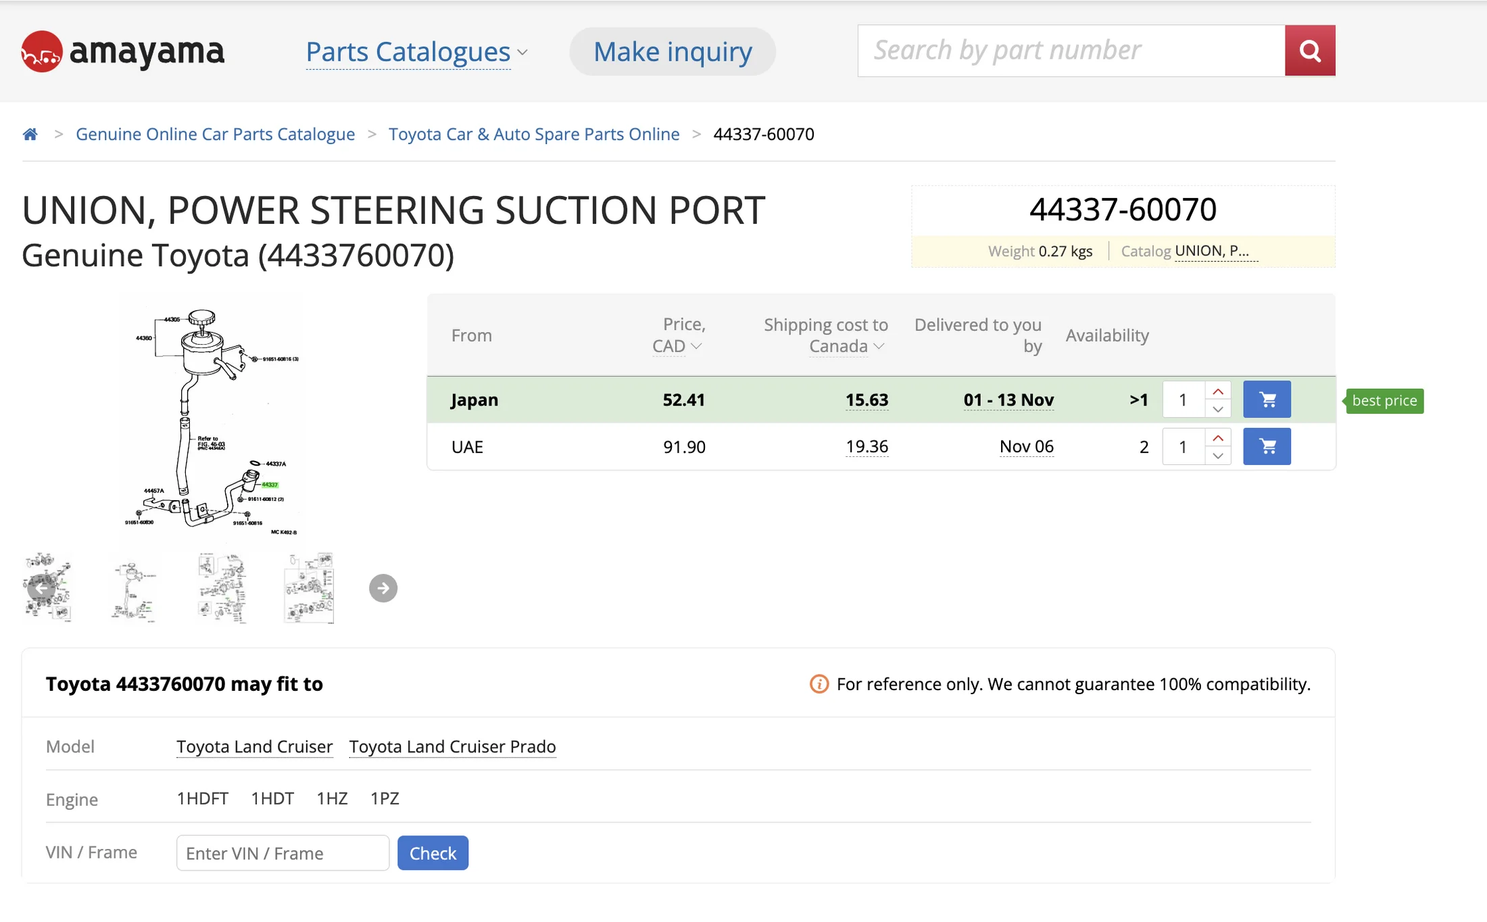Open the Parts Catalogues dropdown
This screenshot has height=922, width=1487.
coord(416,52)
